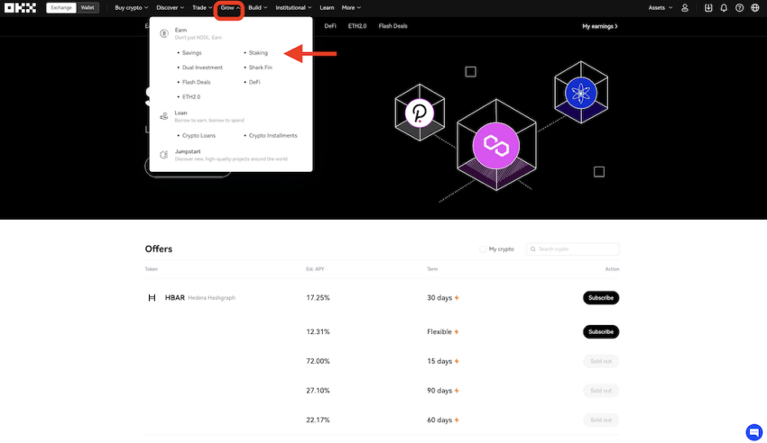767x443 pixels.
Task: Switch to the ETH2.0 sub-tab
Action: click(357, 26)
